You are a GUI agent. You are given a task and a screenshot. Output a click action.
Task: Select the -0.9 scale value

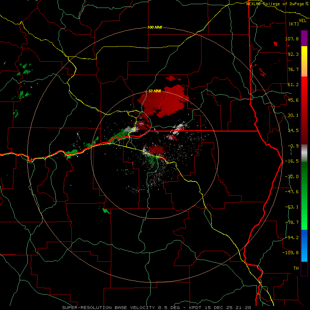click(293, 146)
